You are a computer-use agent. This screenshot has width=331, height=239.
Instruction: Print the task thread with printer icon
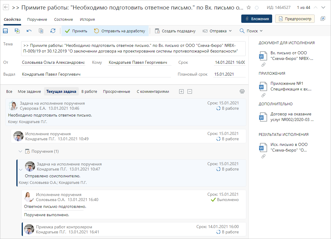click(x=242, y=91)
